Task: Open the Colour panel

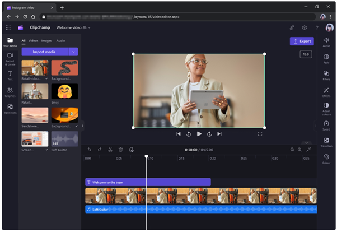Action: pyautogui.click(x=326, y=159)
